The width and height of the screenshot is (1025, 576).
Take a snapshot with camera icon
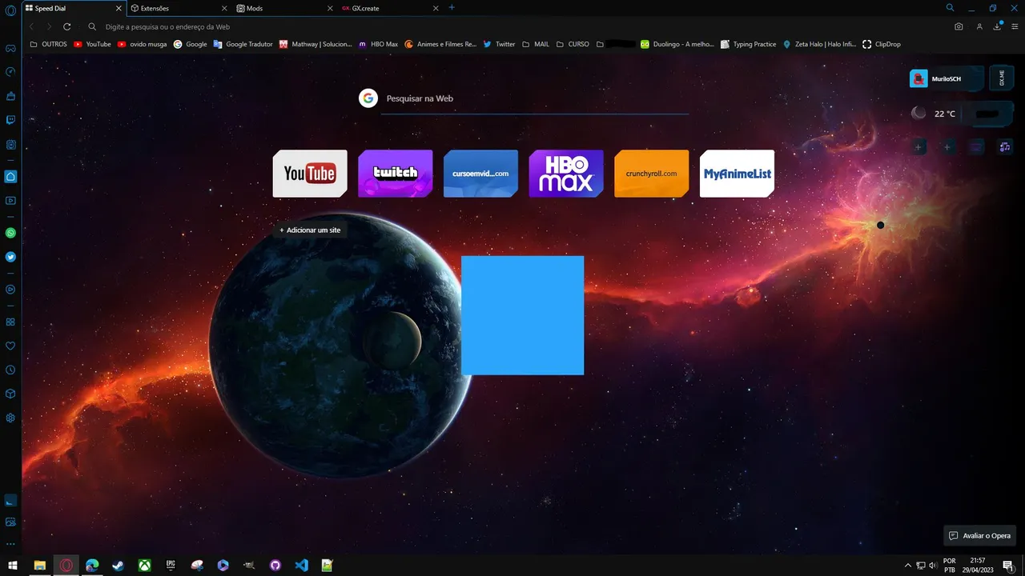click(959, 26)
